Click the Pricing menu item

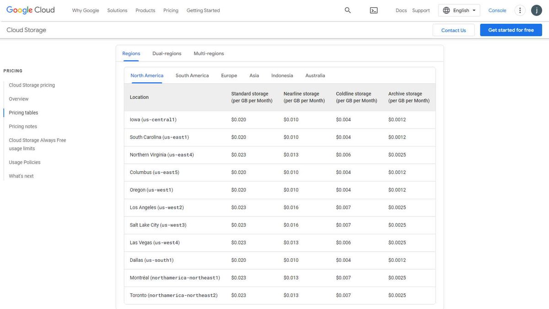[x=171, y=10]
